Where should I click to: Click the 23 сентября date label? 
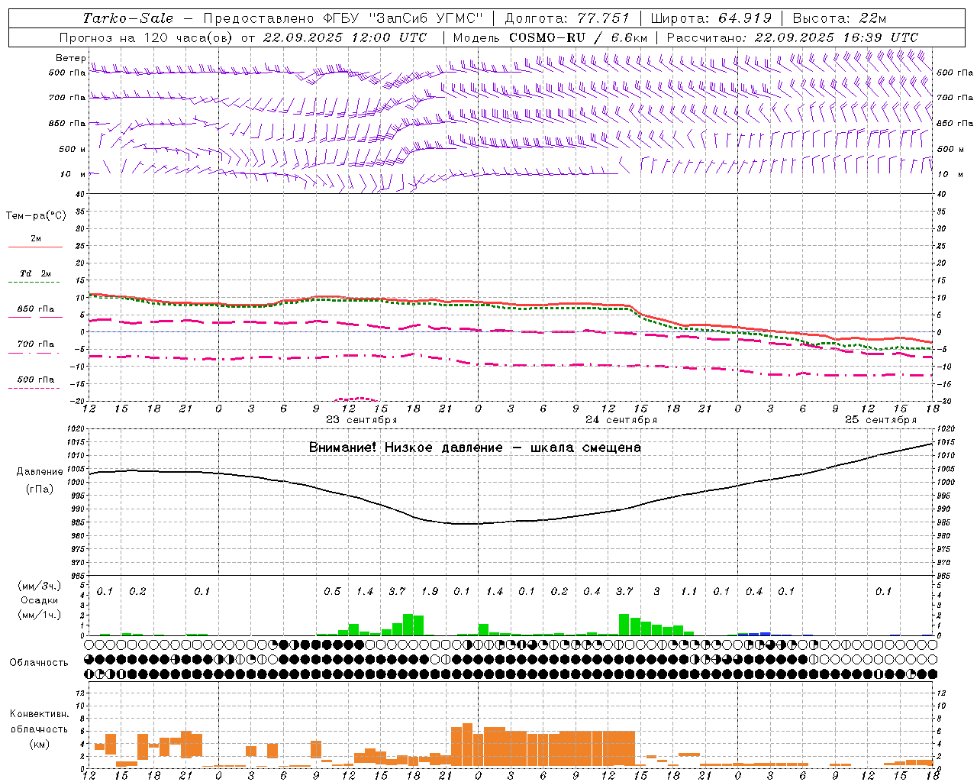click(361, 420)
